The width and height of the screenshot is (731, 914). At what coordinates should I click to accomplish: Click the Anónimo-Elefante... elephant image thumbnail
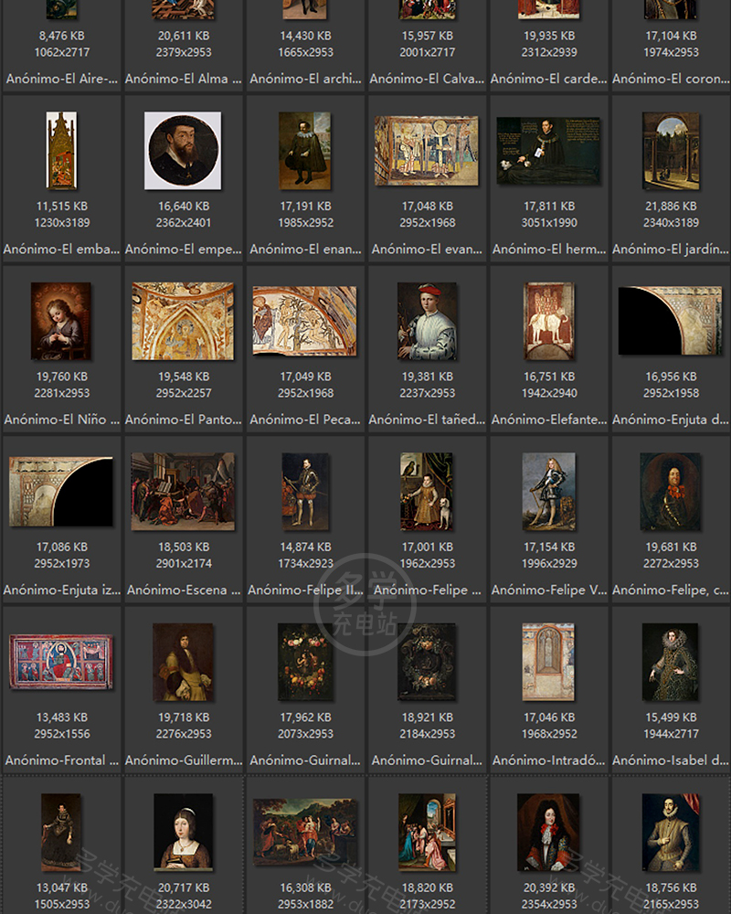[549, 321]
